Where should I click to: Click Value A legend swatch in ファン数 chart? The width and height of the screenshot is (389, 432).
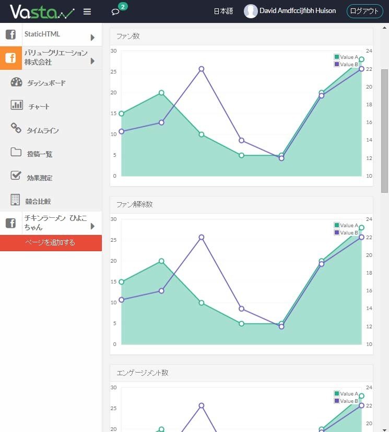click(x=337, y=57)
